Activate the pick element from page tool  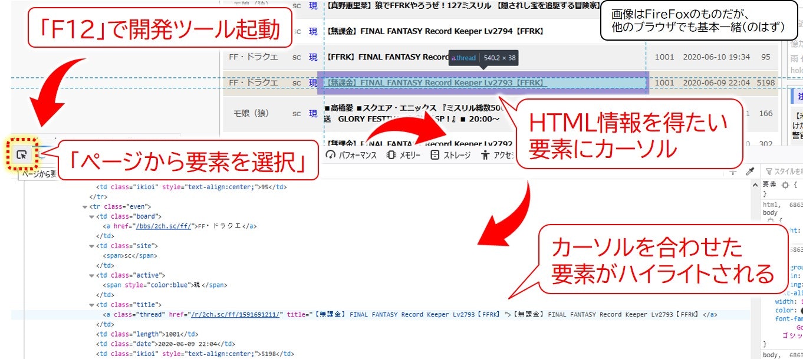coord(22,155)
